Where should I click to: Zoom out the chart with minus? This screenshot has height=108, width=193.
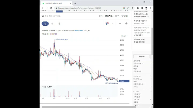(x=120, y=23)
